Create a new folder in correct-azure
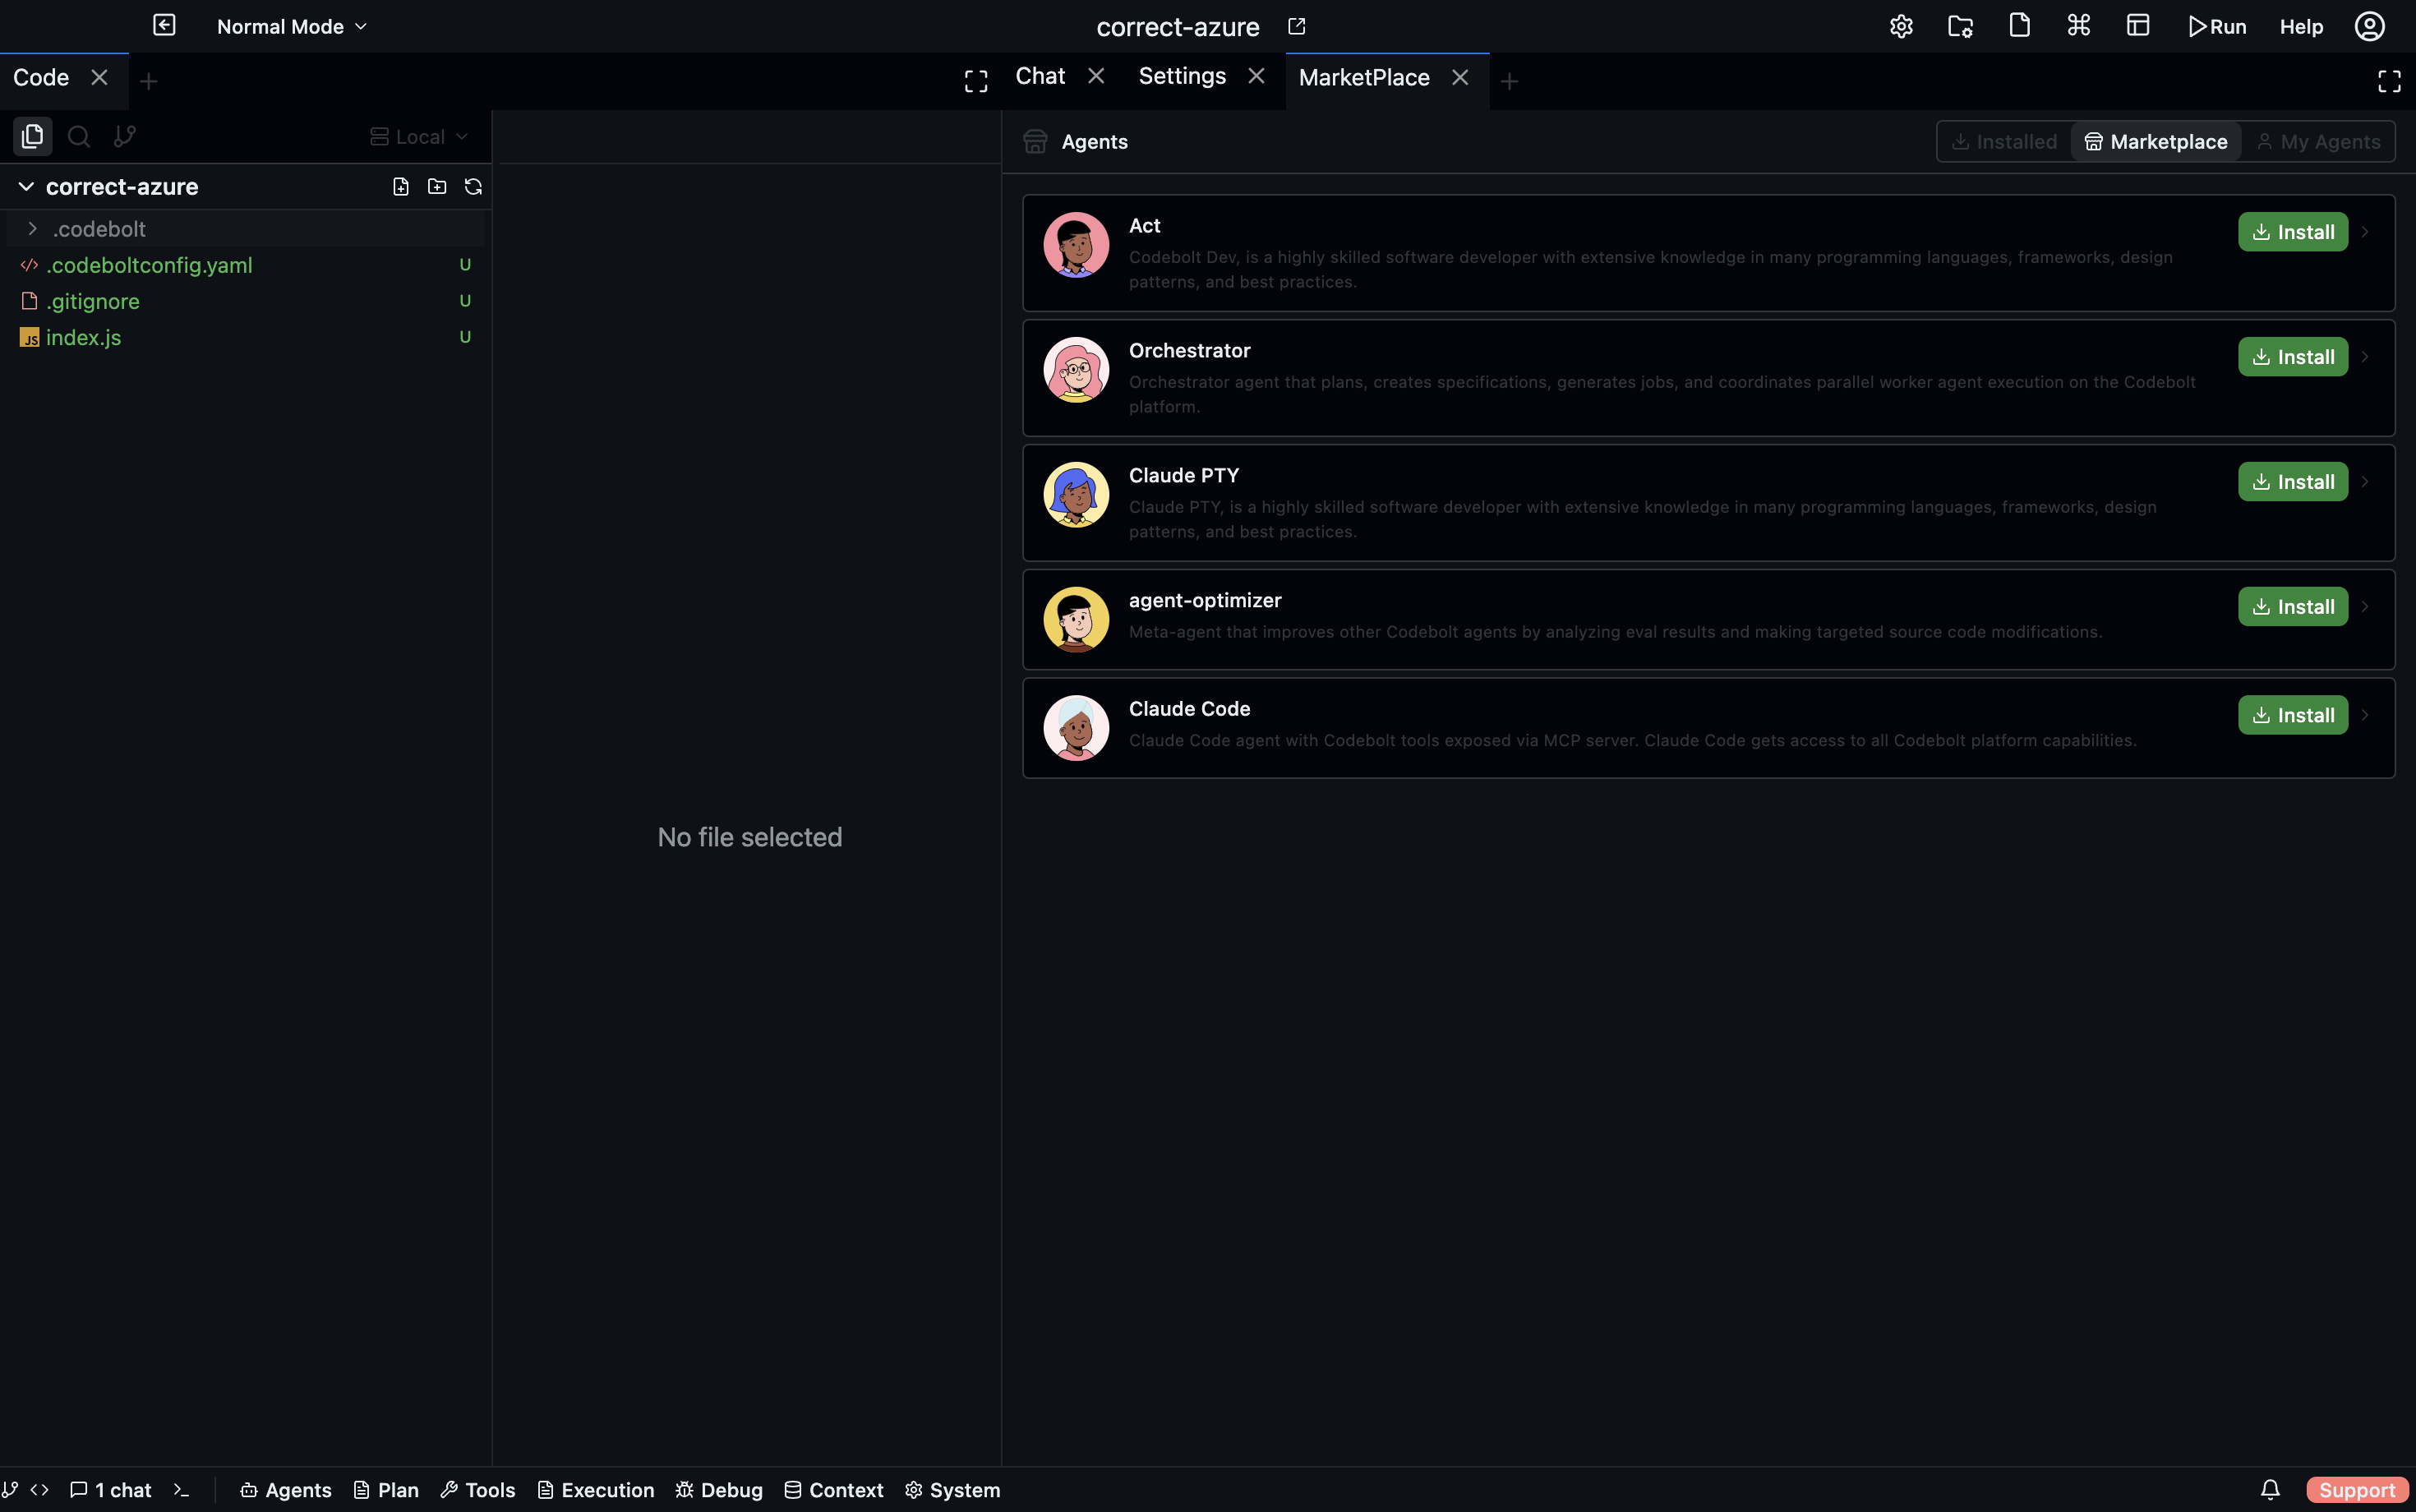The width and height of the screenshot is (2416, 1512). point(437,187)
